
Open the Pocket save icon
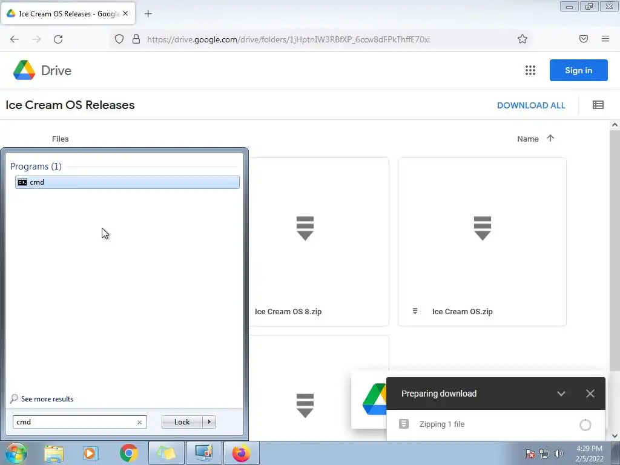coord(584,39)
